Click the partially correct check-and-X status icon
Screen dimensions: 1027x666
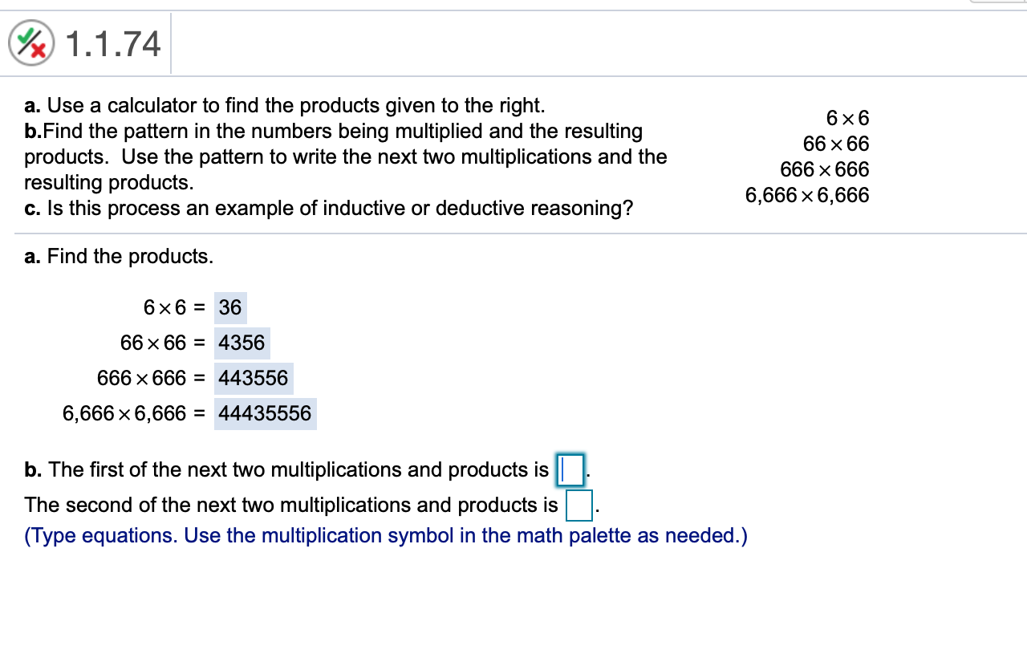31,43
